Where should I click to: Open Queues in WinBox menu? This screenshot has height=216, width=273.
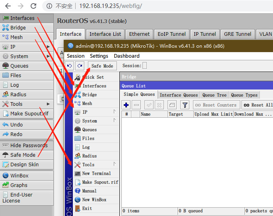coord(96,130)
